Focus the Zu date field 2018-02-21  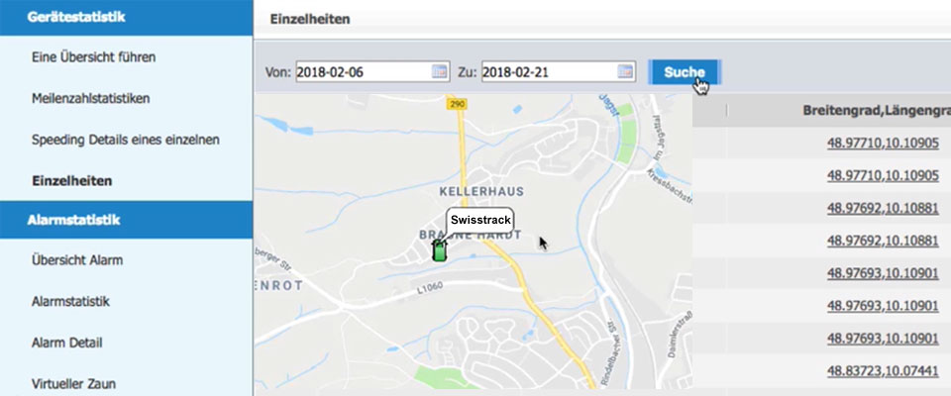coord(549,72)
